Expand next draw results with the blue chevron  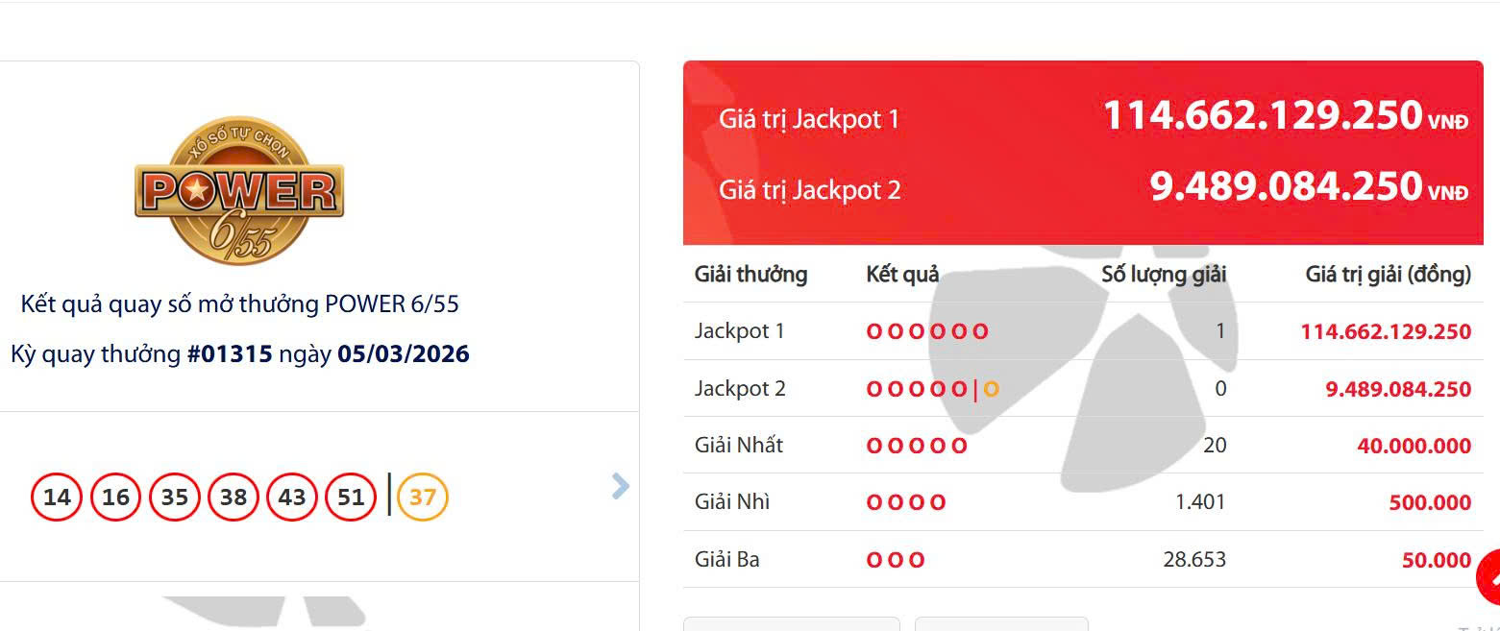(619, 487)
